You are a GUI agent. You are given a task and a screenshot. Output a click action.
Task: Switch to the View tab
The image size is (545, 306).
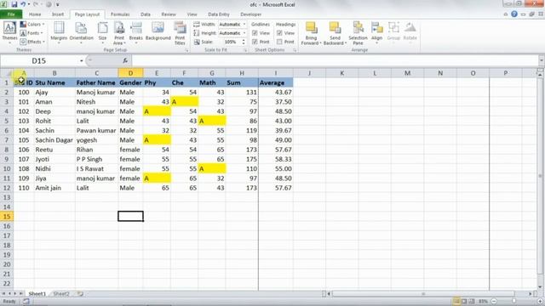pyautogui.click(x=192, y=14)
